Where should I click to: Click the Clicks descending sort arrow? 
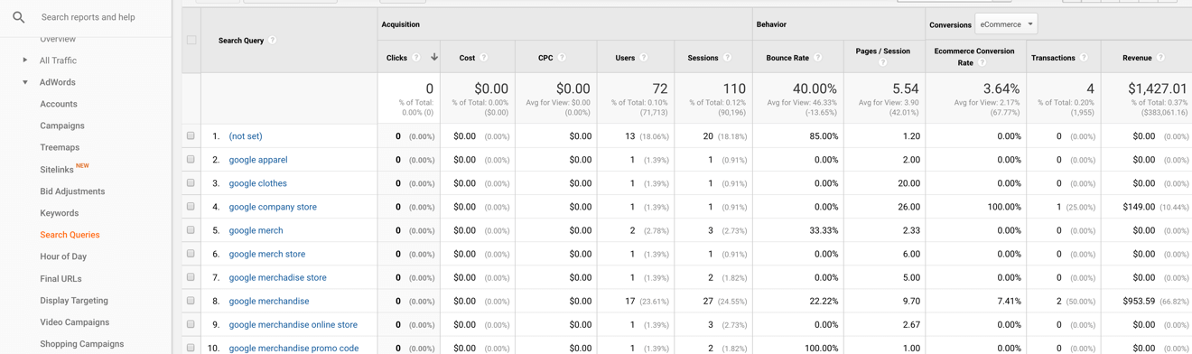(x=434, y=57)
